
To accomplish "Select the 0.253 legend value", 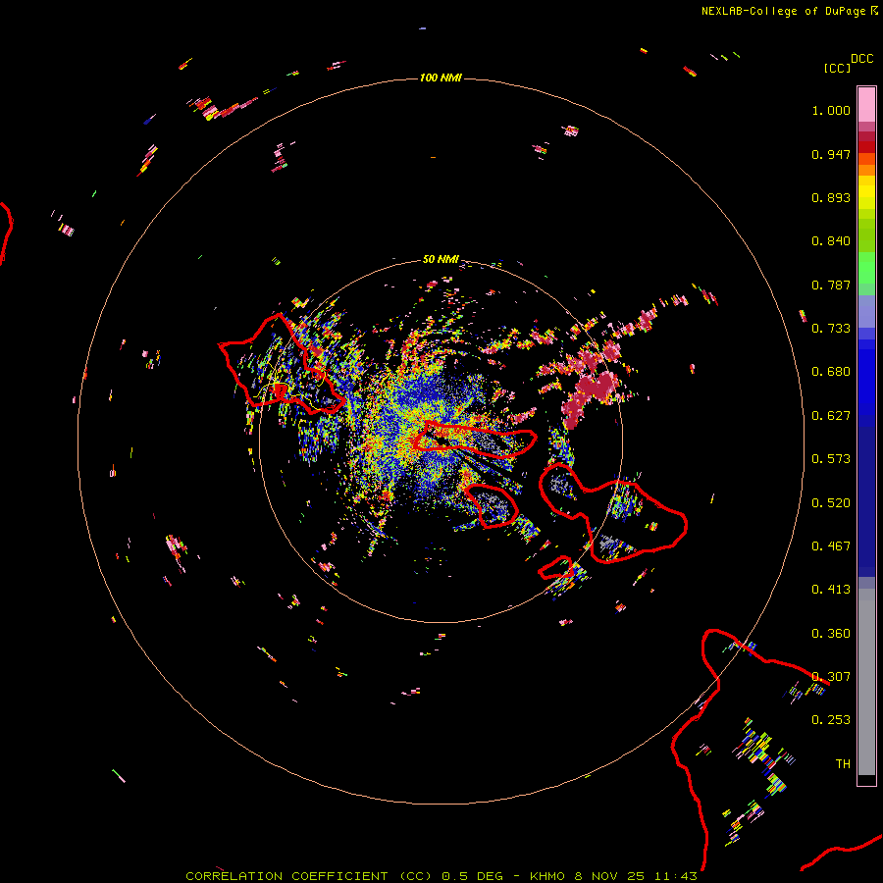I will (x=831, y=720).
